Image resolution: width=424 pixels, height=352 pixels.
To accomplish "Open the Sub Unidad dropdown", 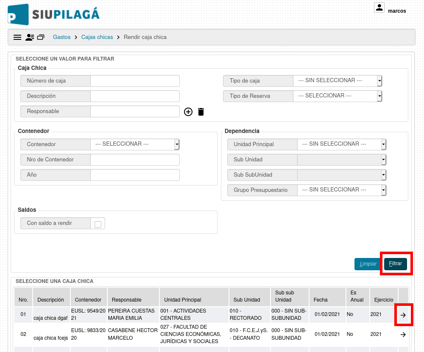I will tap(341, 159).
